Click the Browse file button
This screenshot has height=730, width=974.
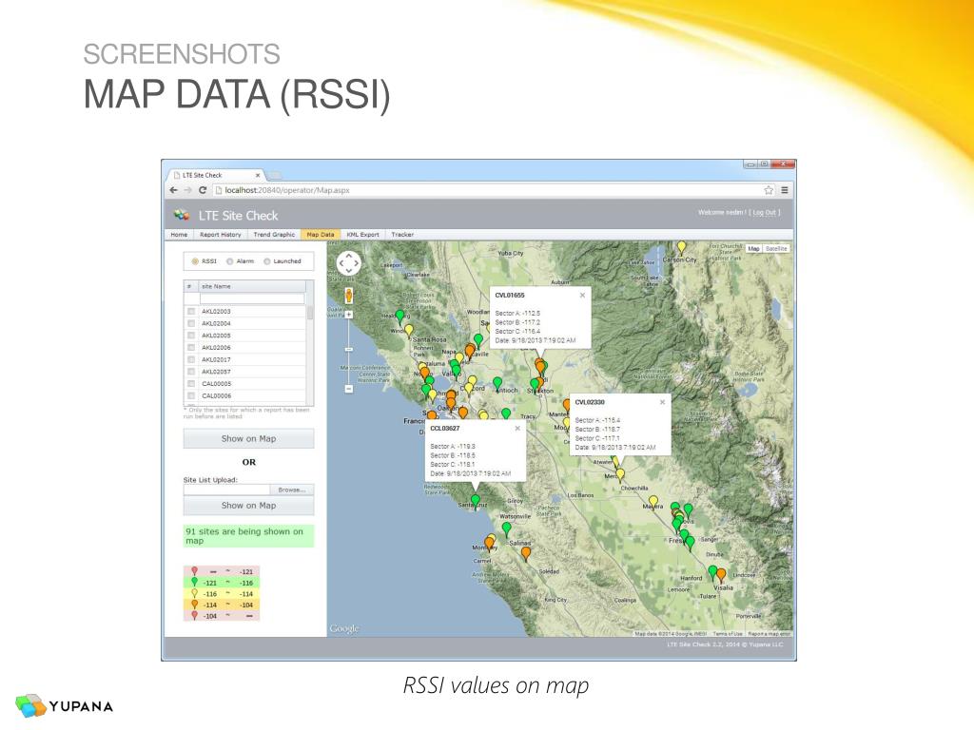(x=291, y=490)
